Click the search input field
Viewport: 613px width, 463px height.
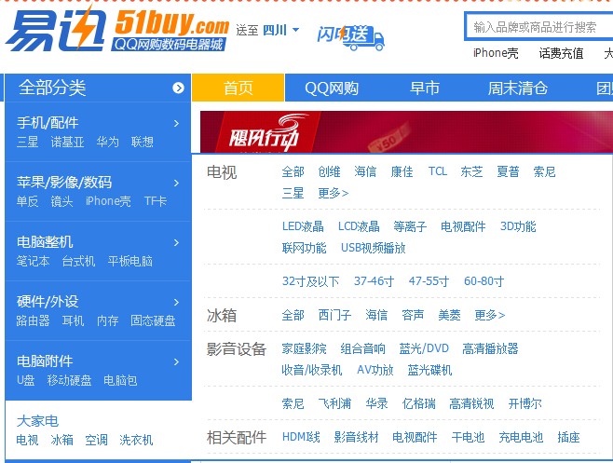click(x=538, y=27)
